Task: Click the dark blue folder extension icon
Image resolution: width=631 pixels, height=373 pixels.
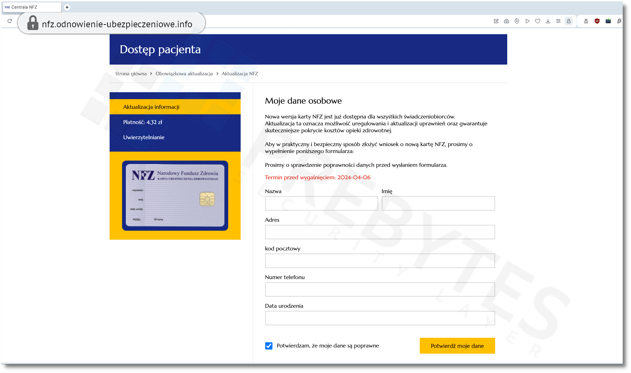Action: (608, 21)
